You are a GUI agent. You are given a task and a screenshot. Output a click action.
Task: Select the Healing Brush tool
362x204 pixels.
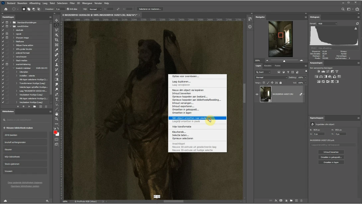point(56,55)
